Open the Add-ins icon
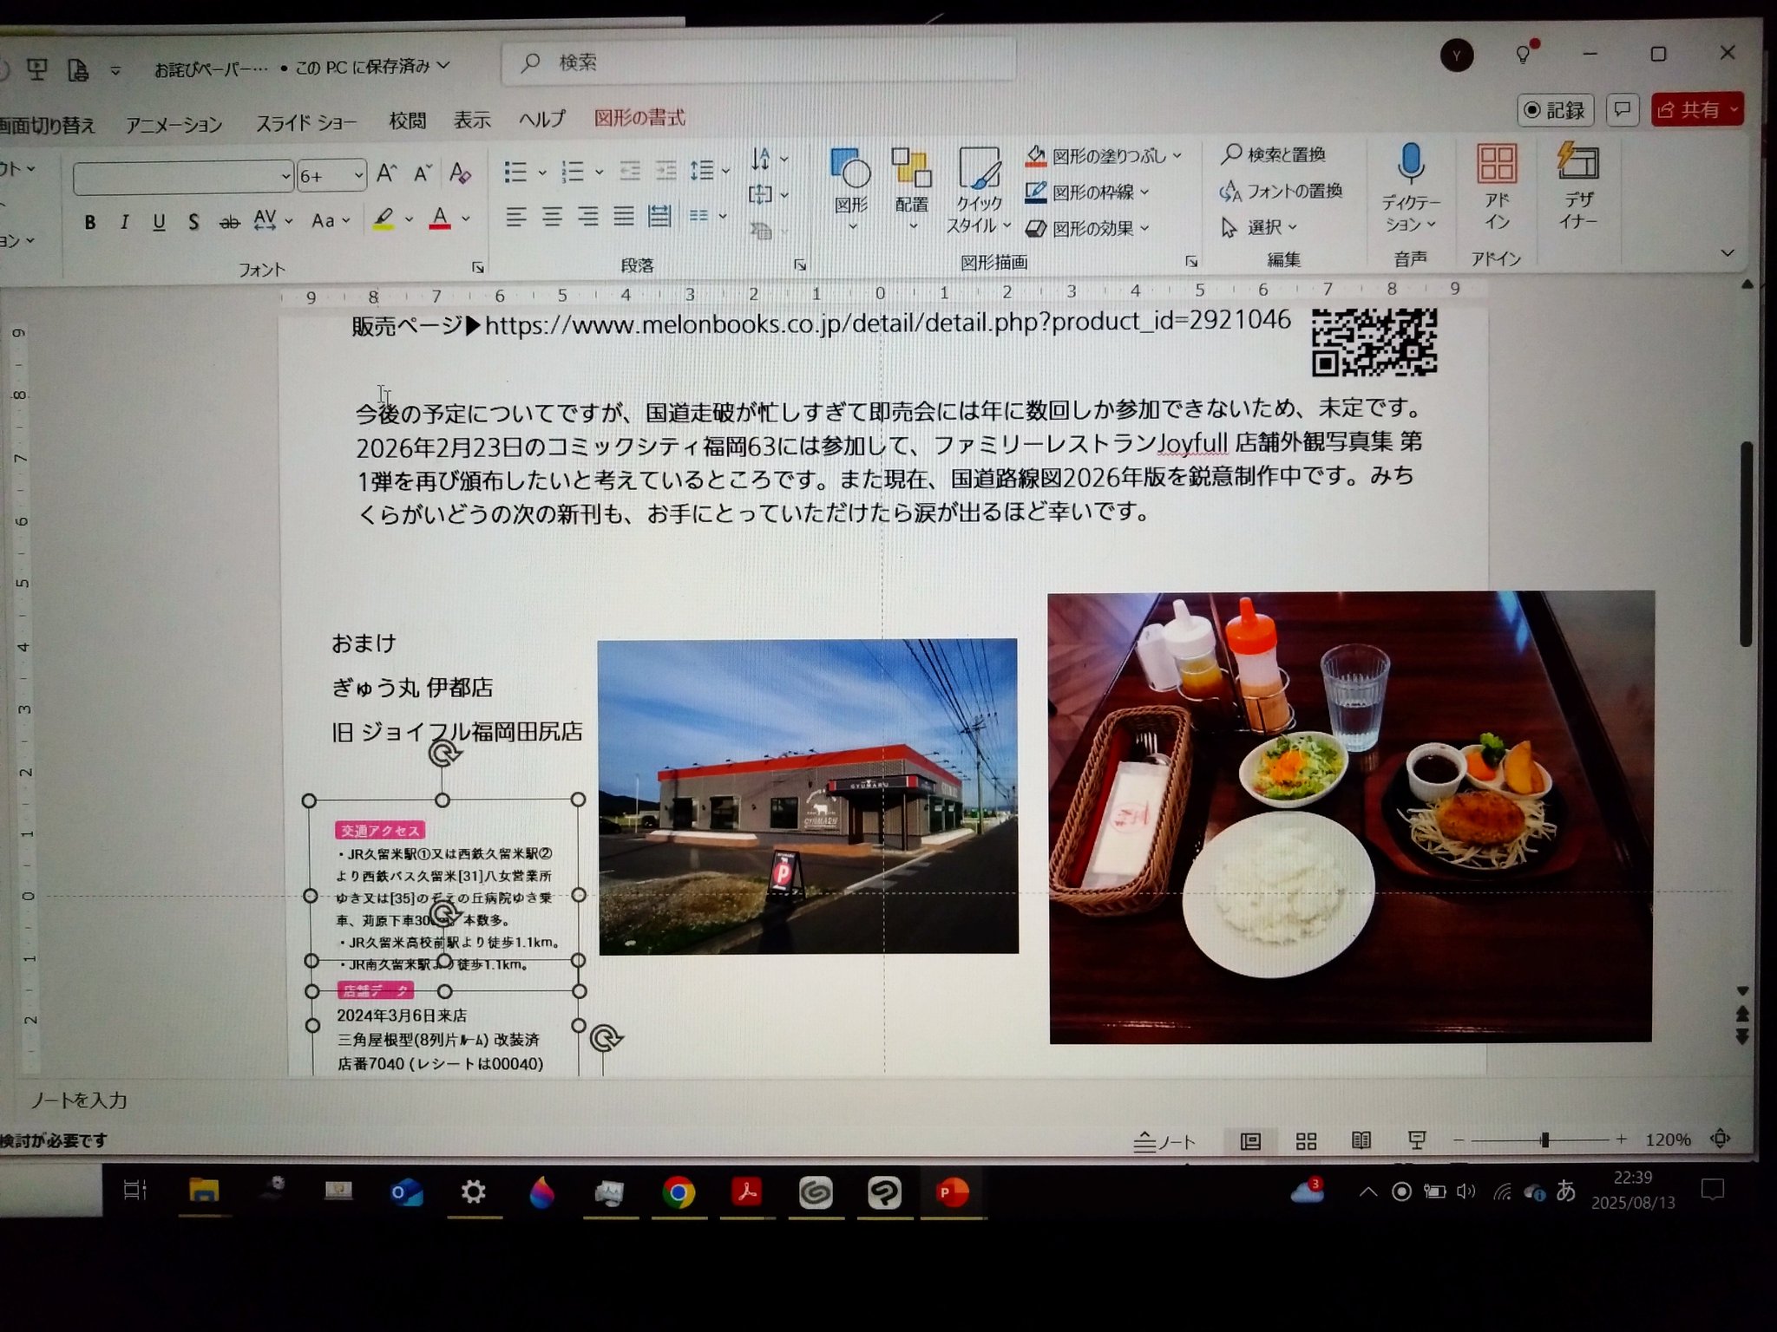This screenshot has width=1777, height=1332. click(x=1497, y=165)
